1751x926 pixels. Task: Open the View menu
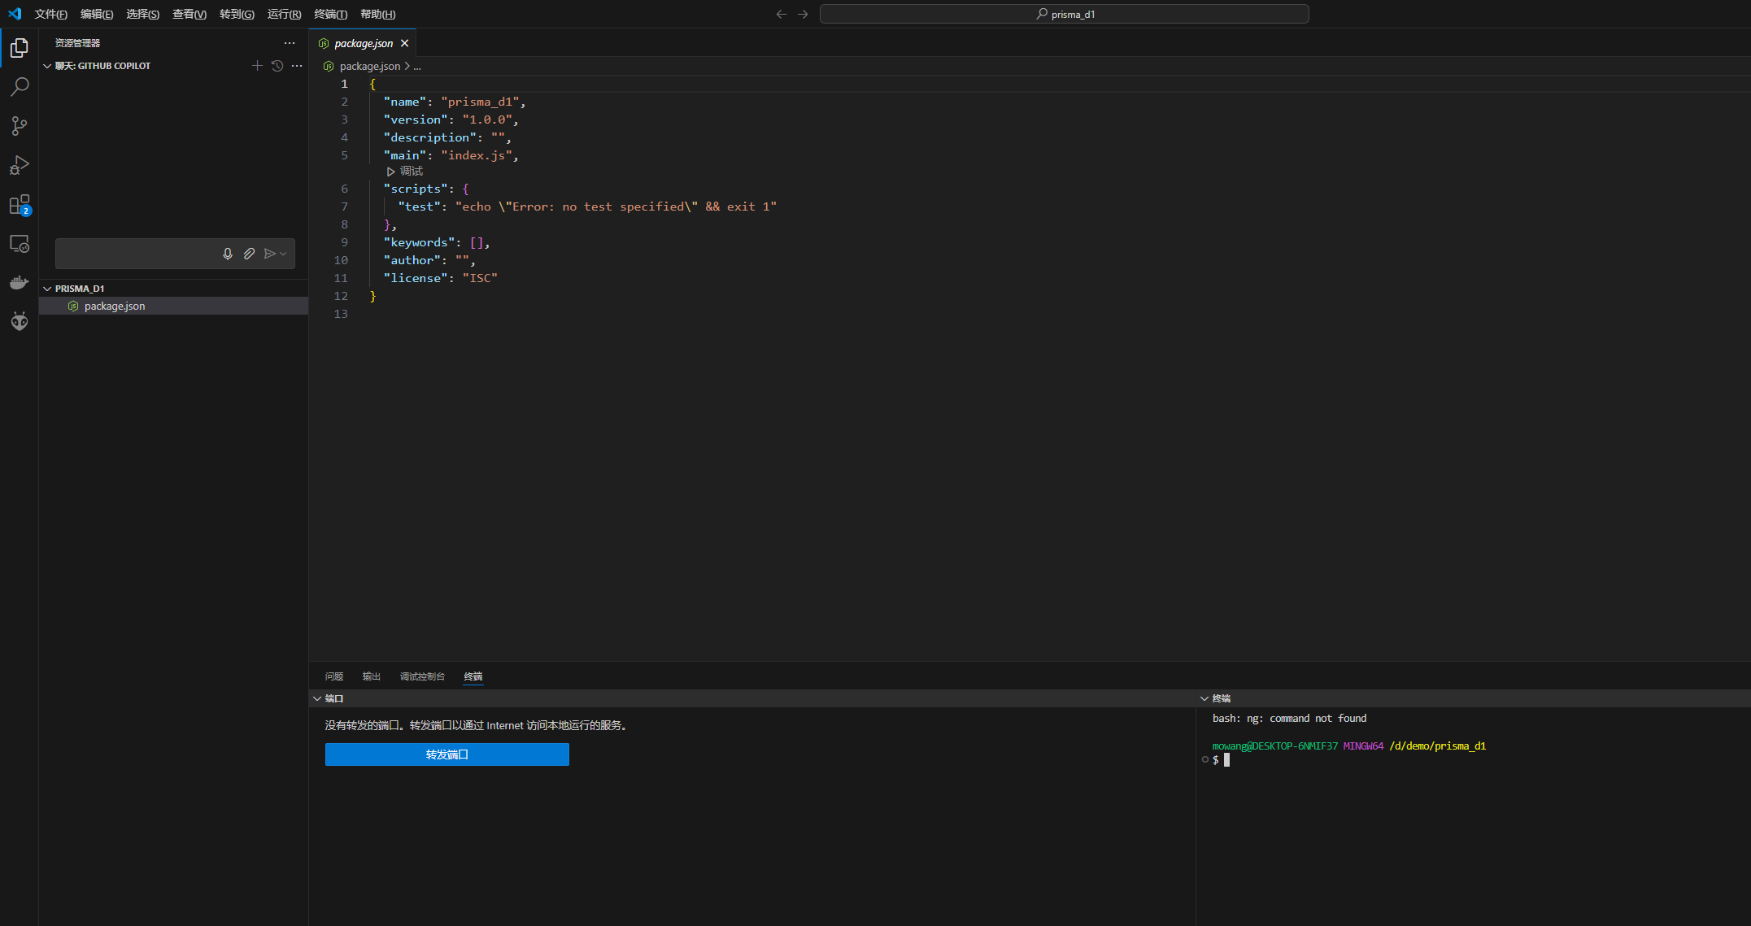click(189, 14)
